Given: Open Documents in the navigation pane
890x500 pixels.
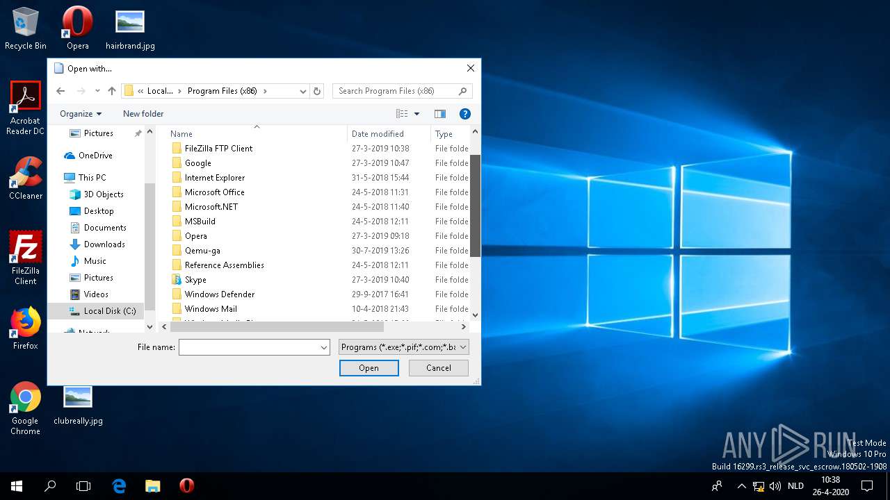Looking at the screenshot, I should [105, 228].
